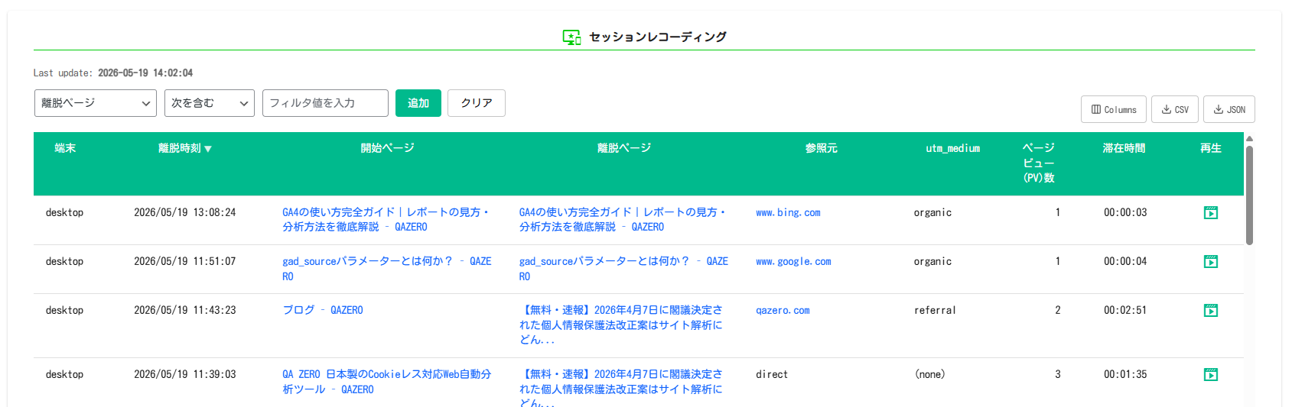
Task: Open the ブログ - QAZERO start page link
Action: click(x=323, y=310)
